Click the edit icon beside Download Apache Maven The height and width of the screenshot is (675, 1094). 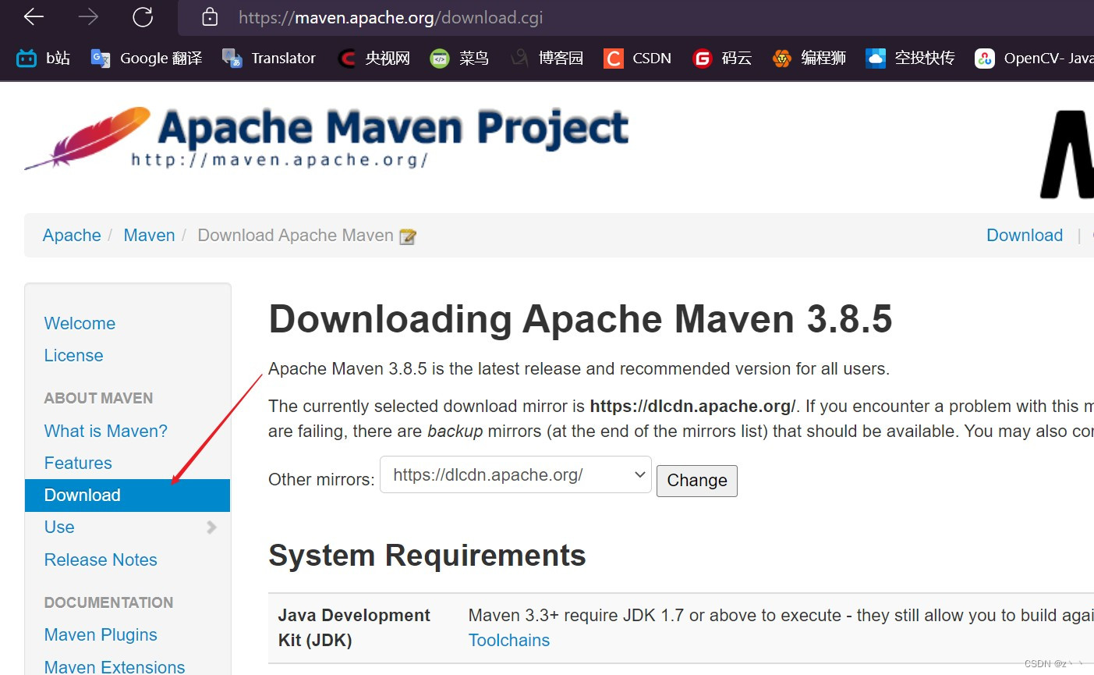(407, 236)
